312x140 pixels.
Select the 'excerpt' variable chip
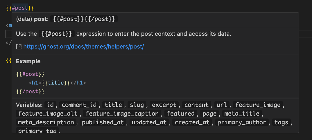(164, 105)
